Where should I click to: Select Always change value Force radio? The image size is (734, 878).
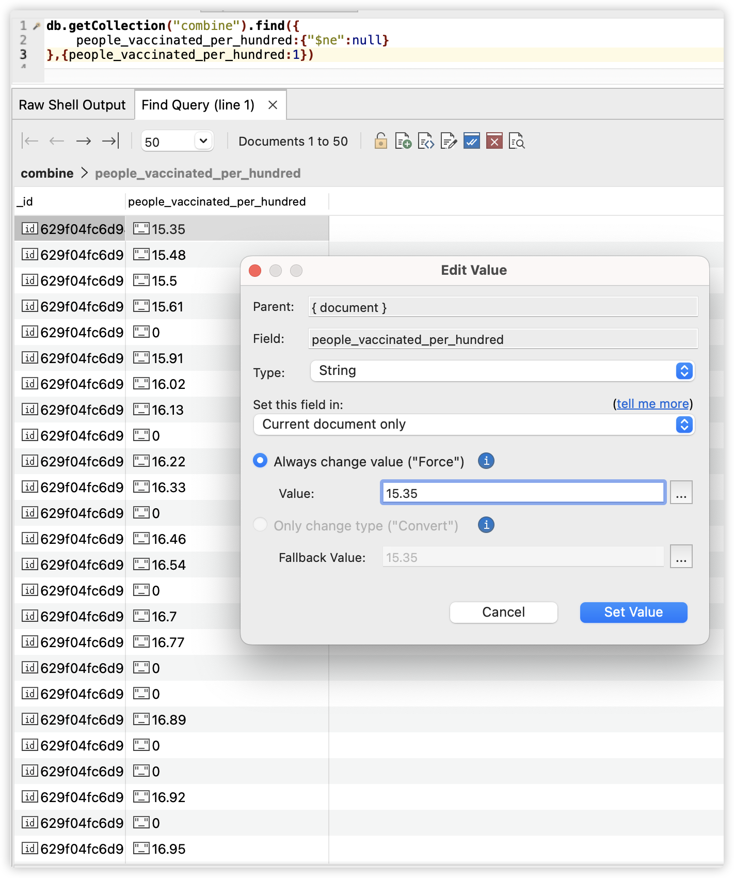[x=260, y=461]
